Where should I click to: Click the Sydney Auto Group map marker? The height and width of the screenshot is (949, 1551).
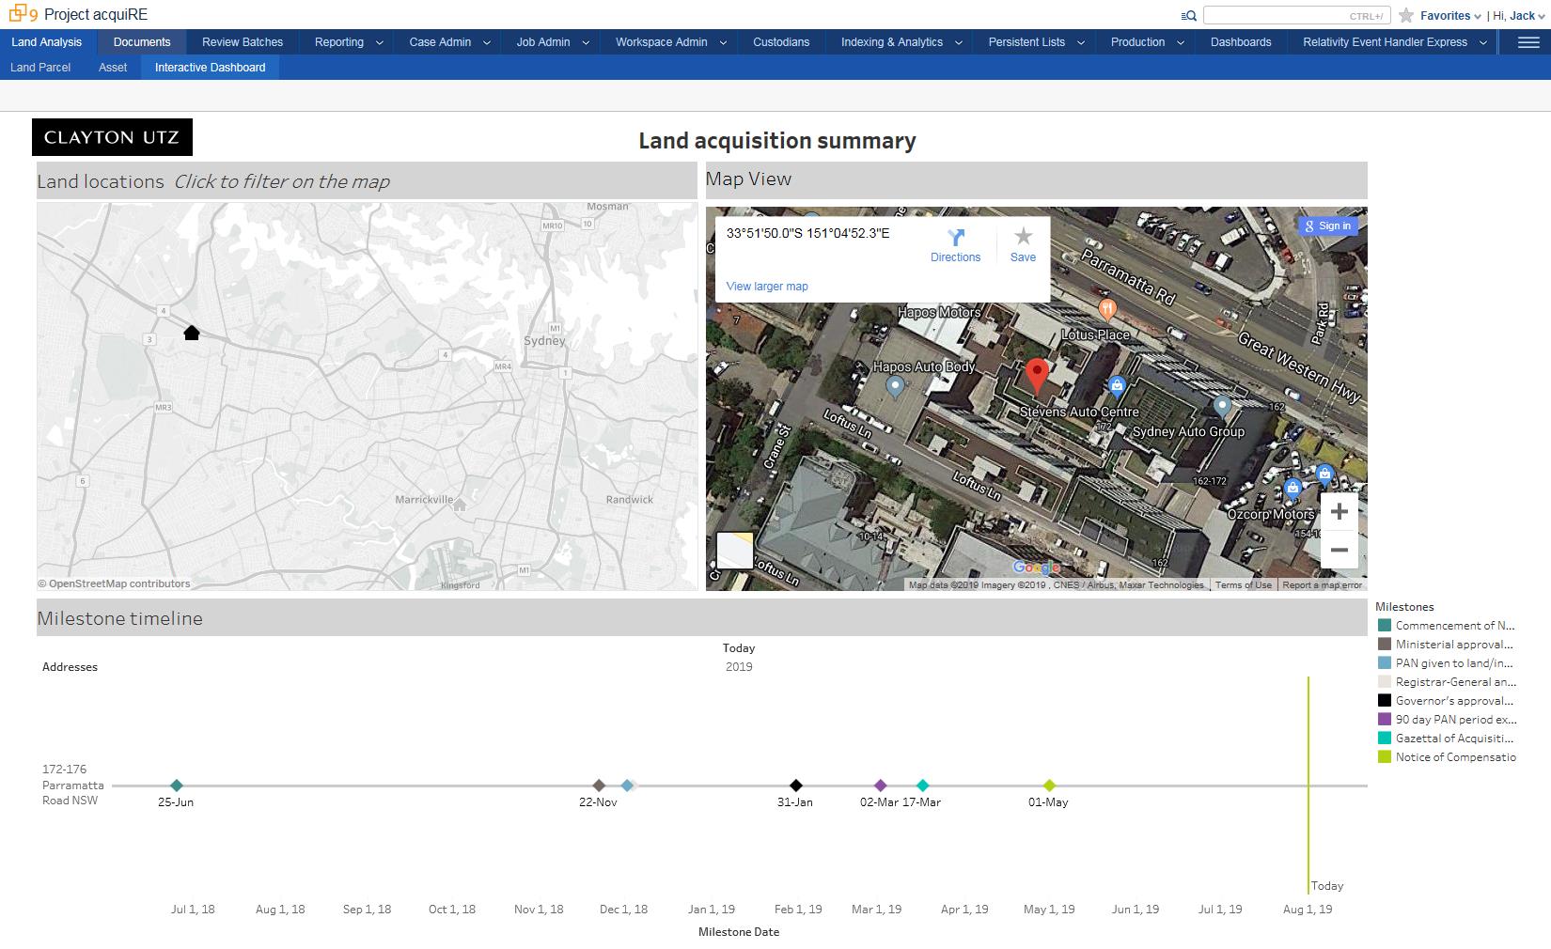coord(1222,407)
